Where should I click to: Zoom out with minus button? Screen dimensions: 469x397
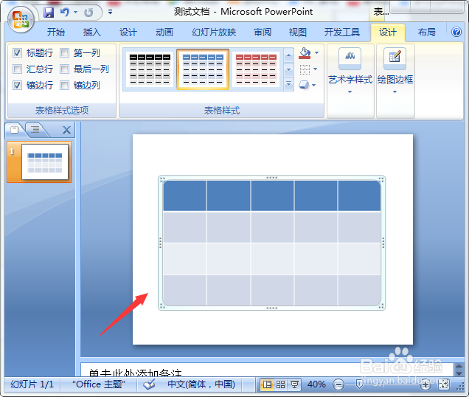pos(338,384)
